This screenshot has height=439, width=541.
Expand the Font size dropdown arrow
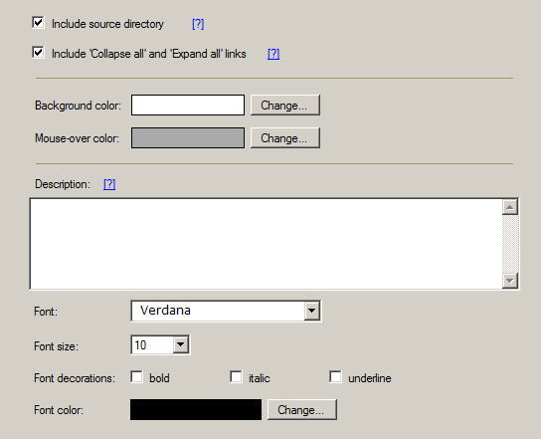coord(180,344)
